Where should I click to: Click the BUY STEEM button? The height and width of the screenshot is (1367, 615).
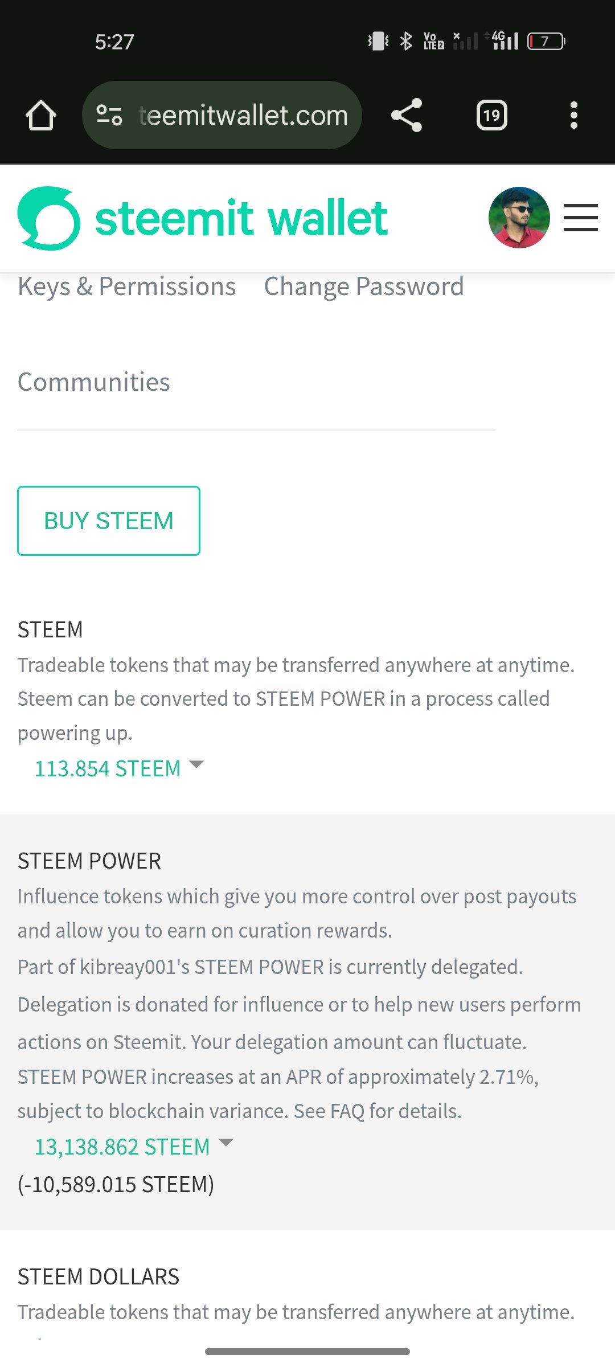pos(109,521)
